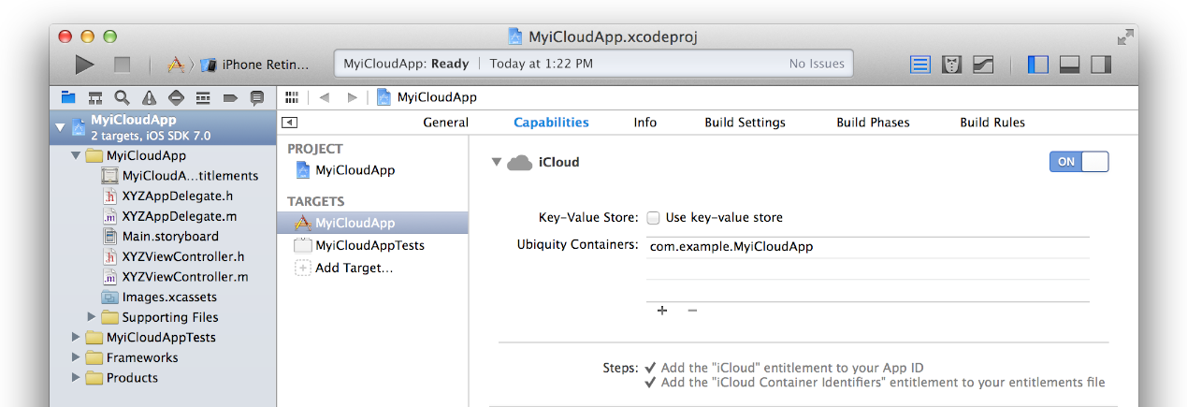
Task: Select the Standard editor button
Action: (x=921, y=65)
